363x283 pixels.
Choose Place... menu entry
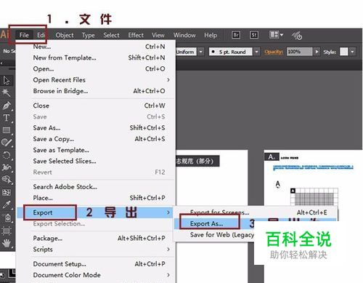pyautogui.click(x=96, y=198)
